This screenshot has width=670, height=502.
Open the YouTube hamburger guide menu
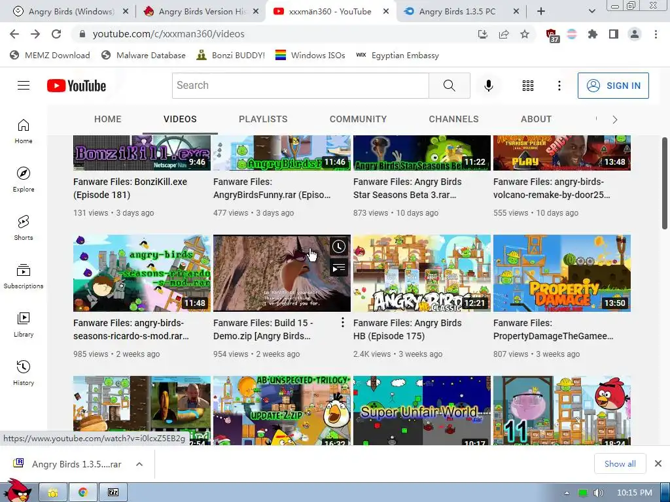coord(24,86)
